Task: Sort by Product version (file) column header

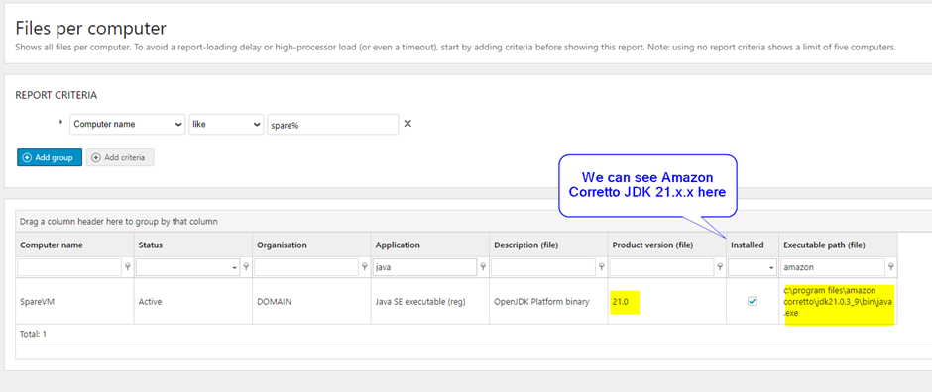Action: (667, 245)
